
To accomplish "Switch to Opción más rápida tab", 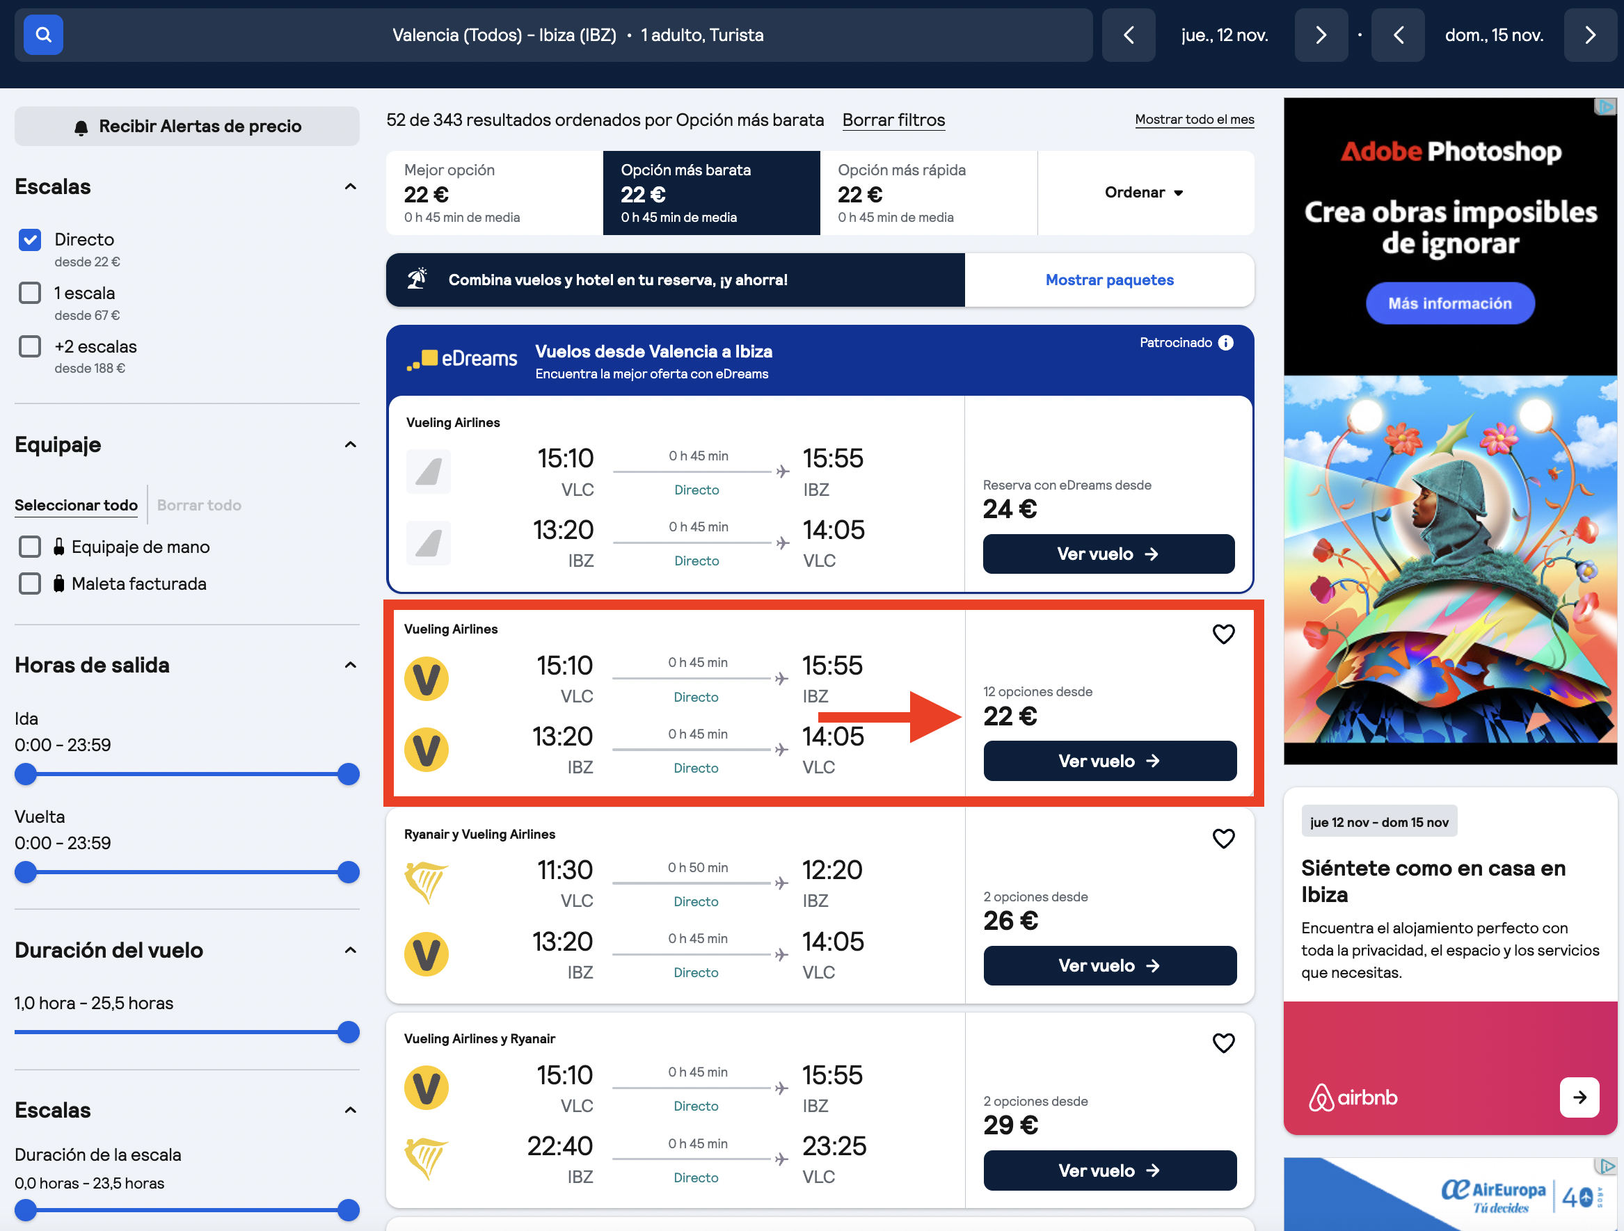I will [x=929, y=193].
